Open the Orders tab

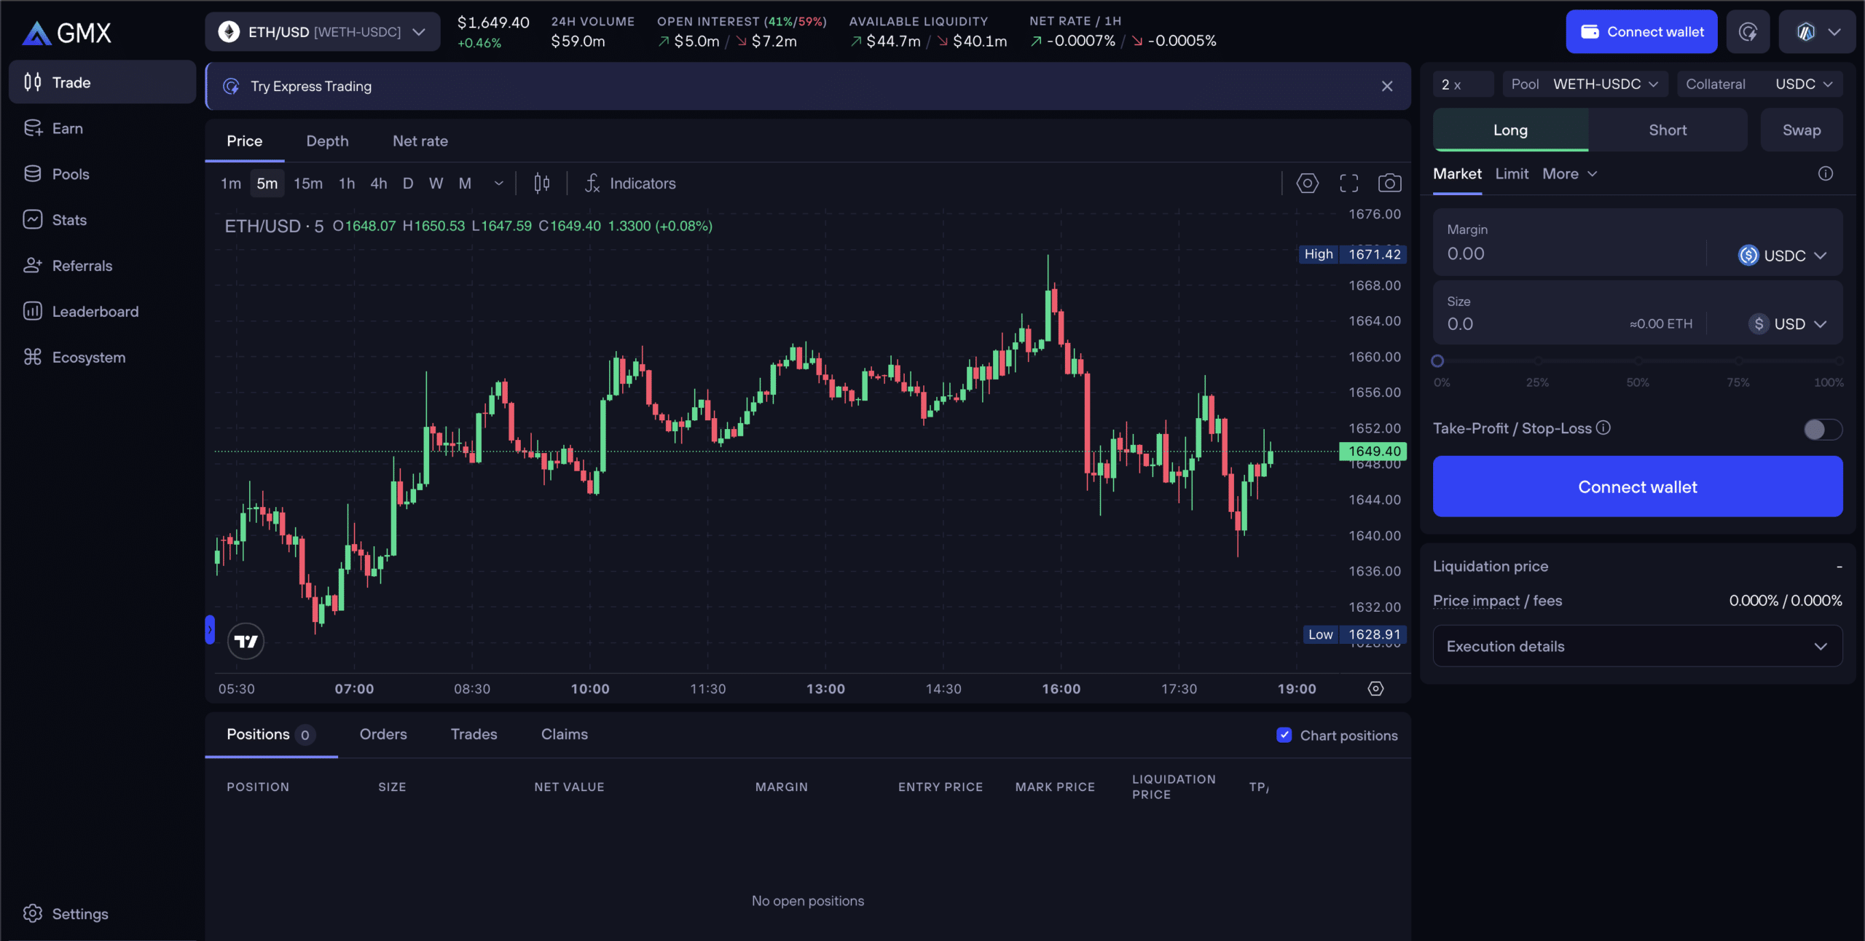click(383, 734)
